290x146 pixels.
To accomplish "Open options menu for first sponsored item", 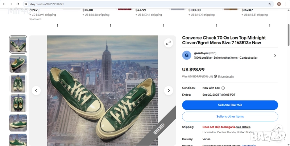I will (x=57, y=25).
